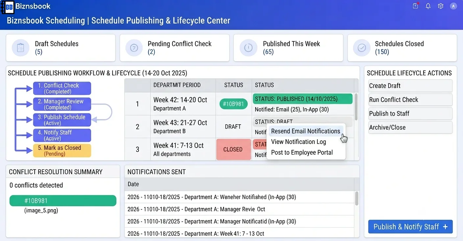Click '0 conflicts detected' text

point(36,185)
